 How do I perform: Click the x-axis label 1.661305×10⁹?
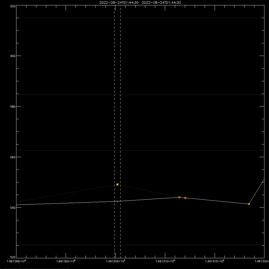click(115, 261)
